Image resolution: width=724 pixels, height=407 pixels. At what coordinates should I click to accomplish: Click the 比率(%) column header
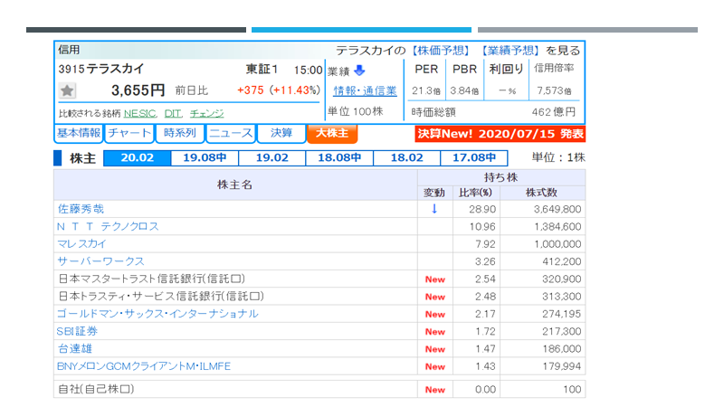pyautogui.click(x=476, y=193)
